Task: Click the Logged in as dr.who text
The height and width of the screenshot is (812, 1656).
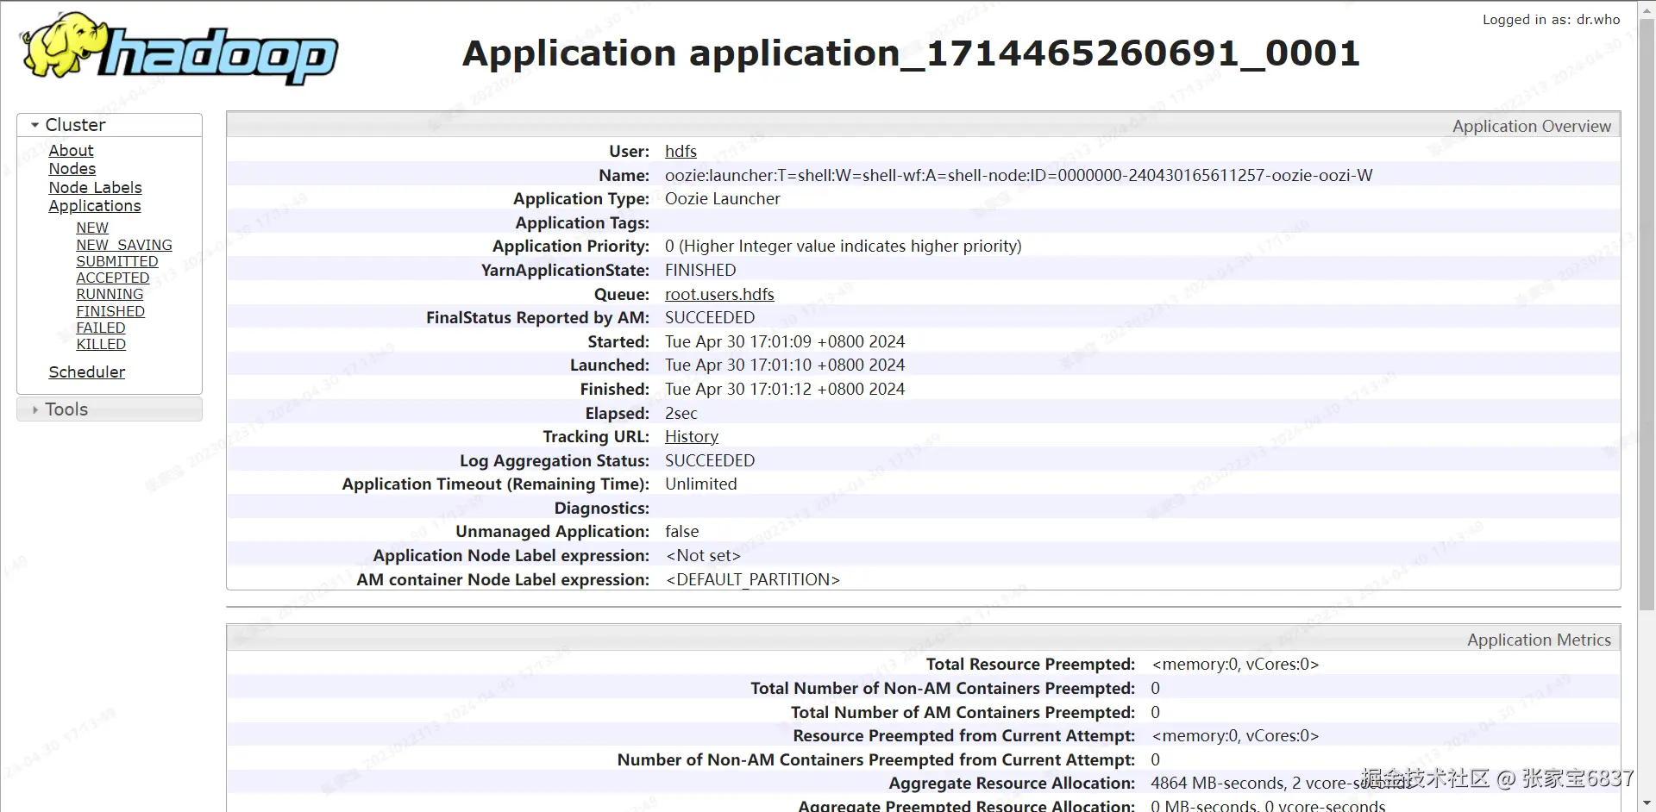Action: (1551, 20)
